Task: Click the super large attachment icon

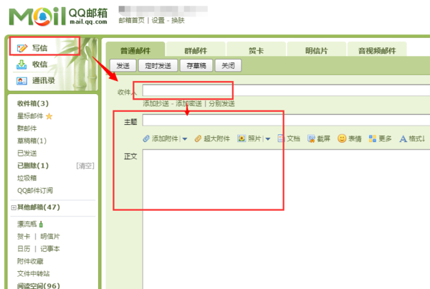Action: click(x=198, y=138)
